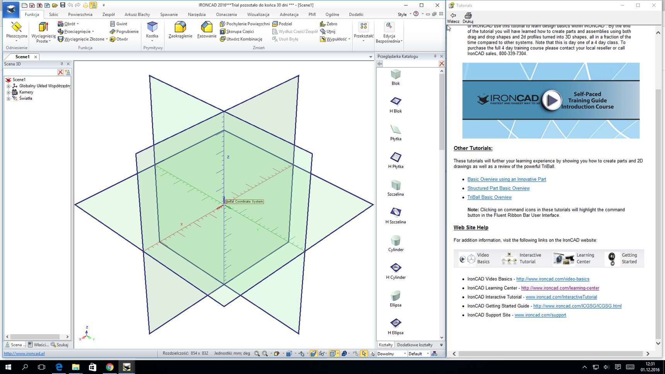Open Edycja Bezpośrednia tool

(389, 32)
